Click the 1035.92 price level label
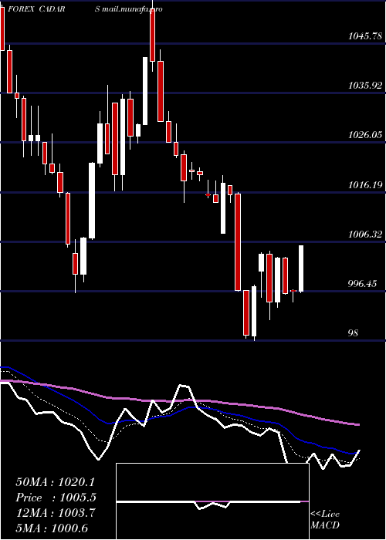This screenshot has width=386, height=540. click(365, 85)
